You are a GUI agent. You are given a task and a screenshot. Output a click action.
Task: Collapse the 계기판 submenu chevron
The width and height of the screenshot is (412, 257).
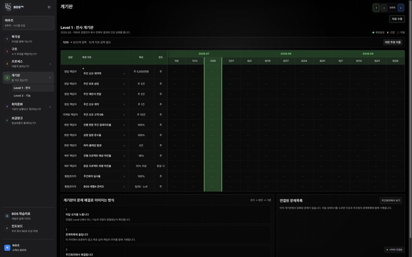click(50, 78)
